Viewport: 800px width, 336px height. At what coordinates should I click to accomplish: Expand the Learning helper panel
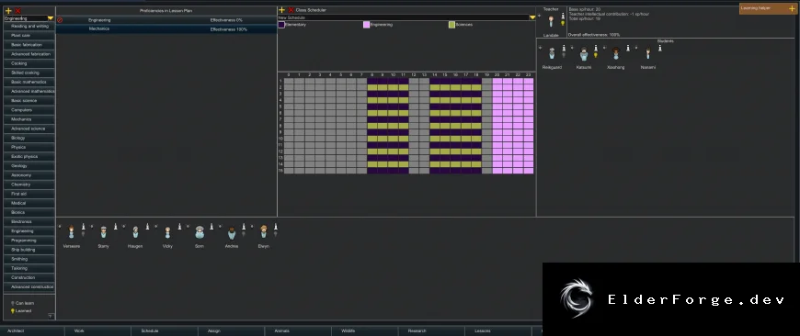(x=792, y=8)
